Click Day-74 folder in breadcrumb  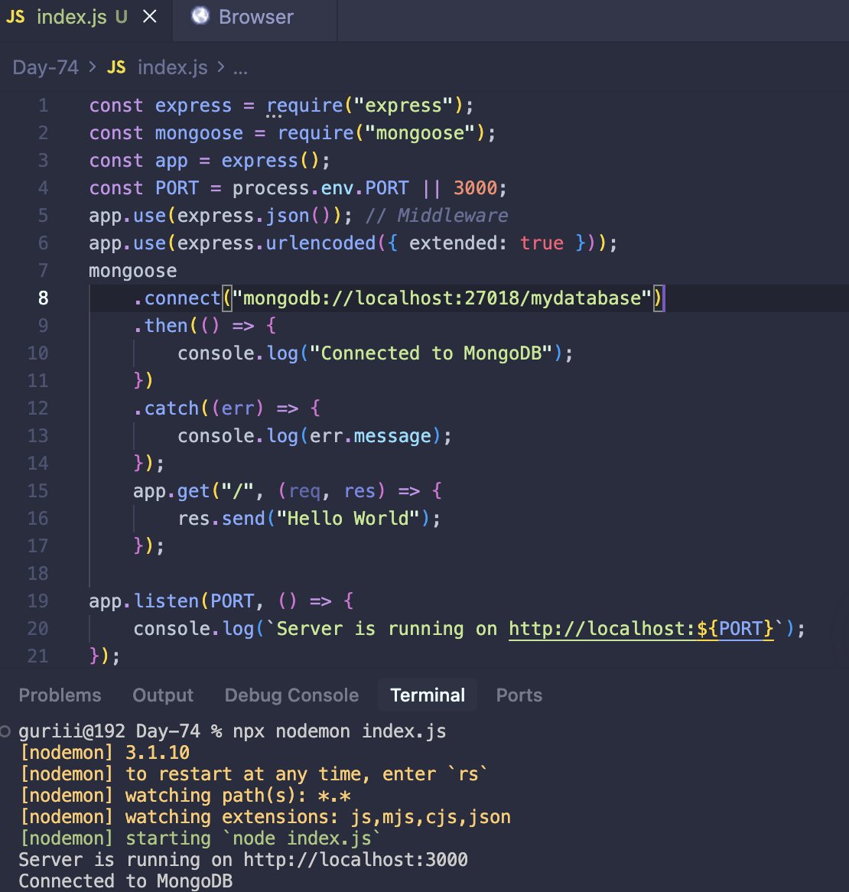(45, 67)
